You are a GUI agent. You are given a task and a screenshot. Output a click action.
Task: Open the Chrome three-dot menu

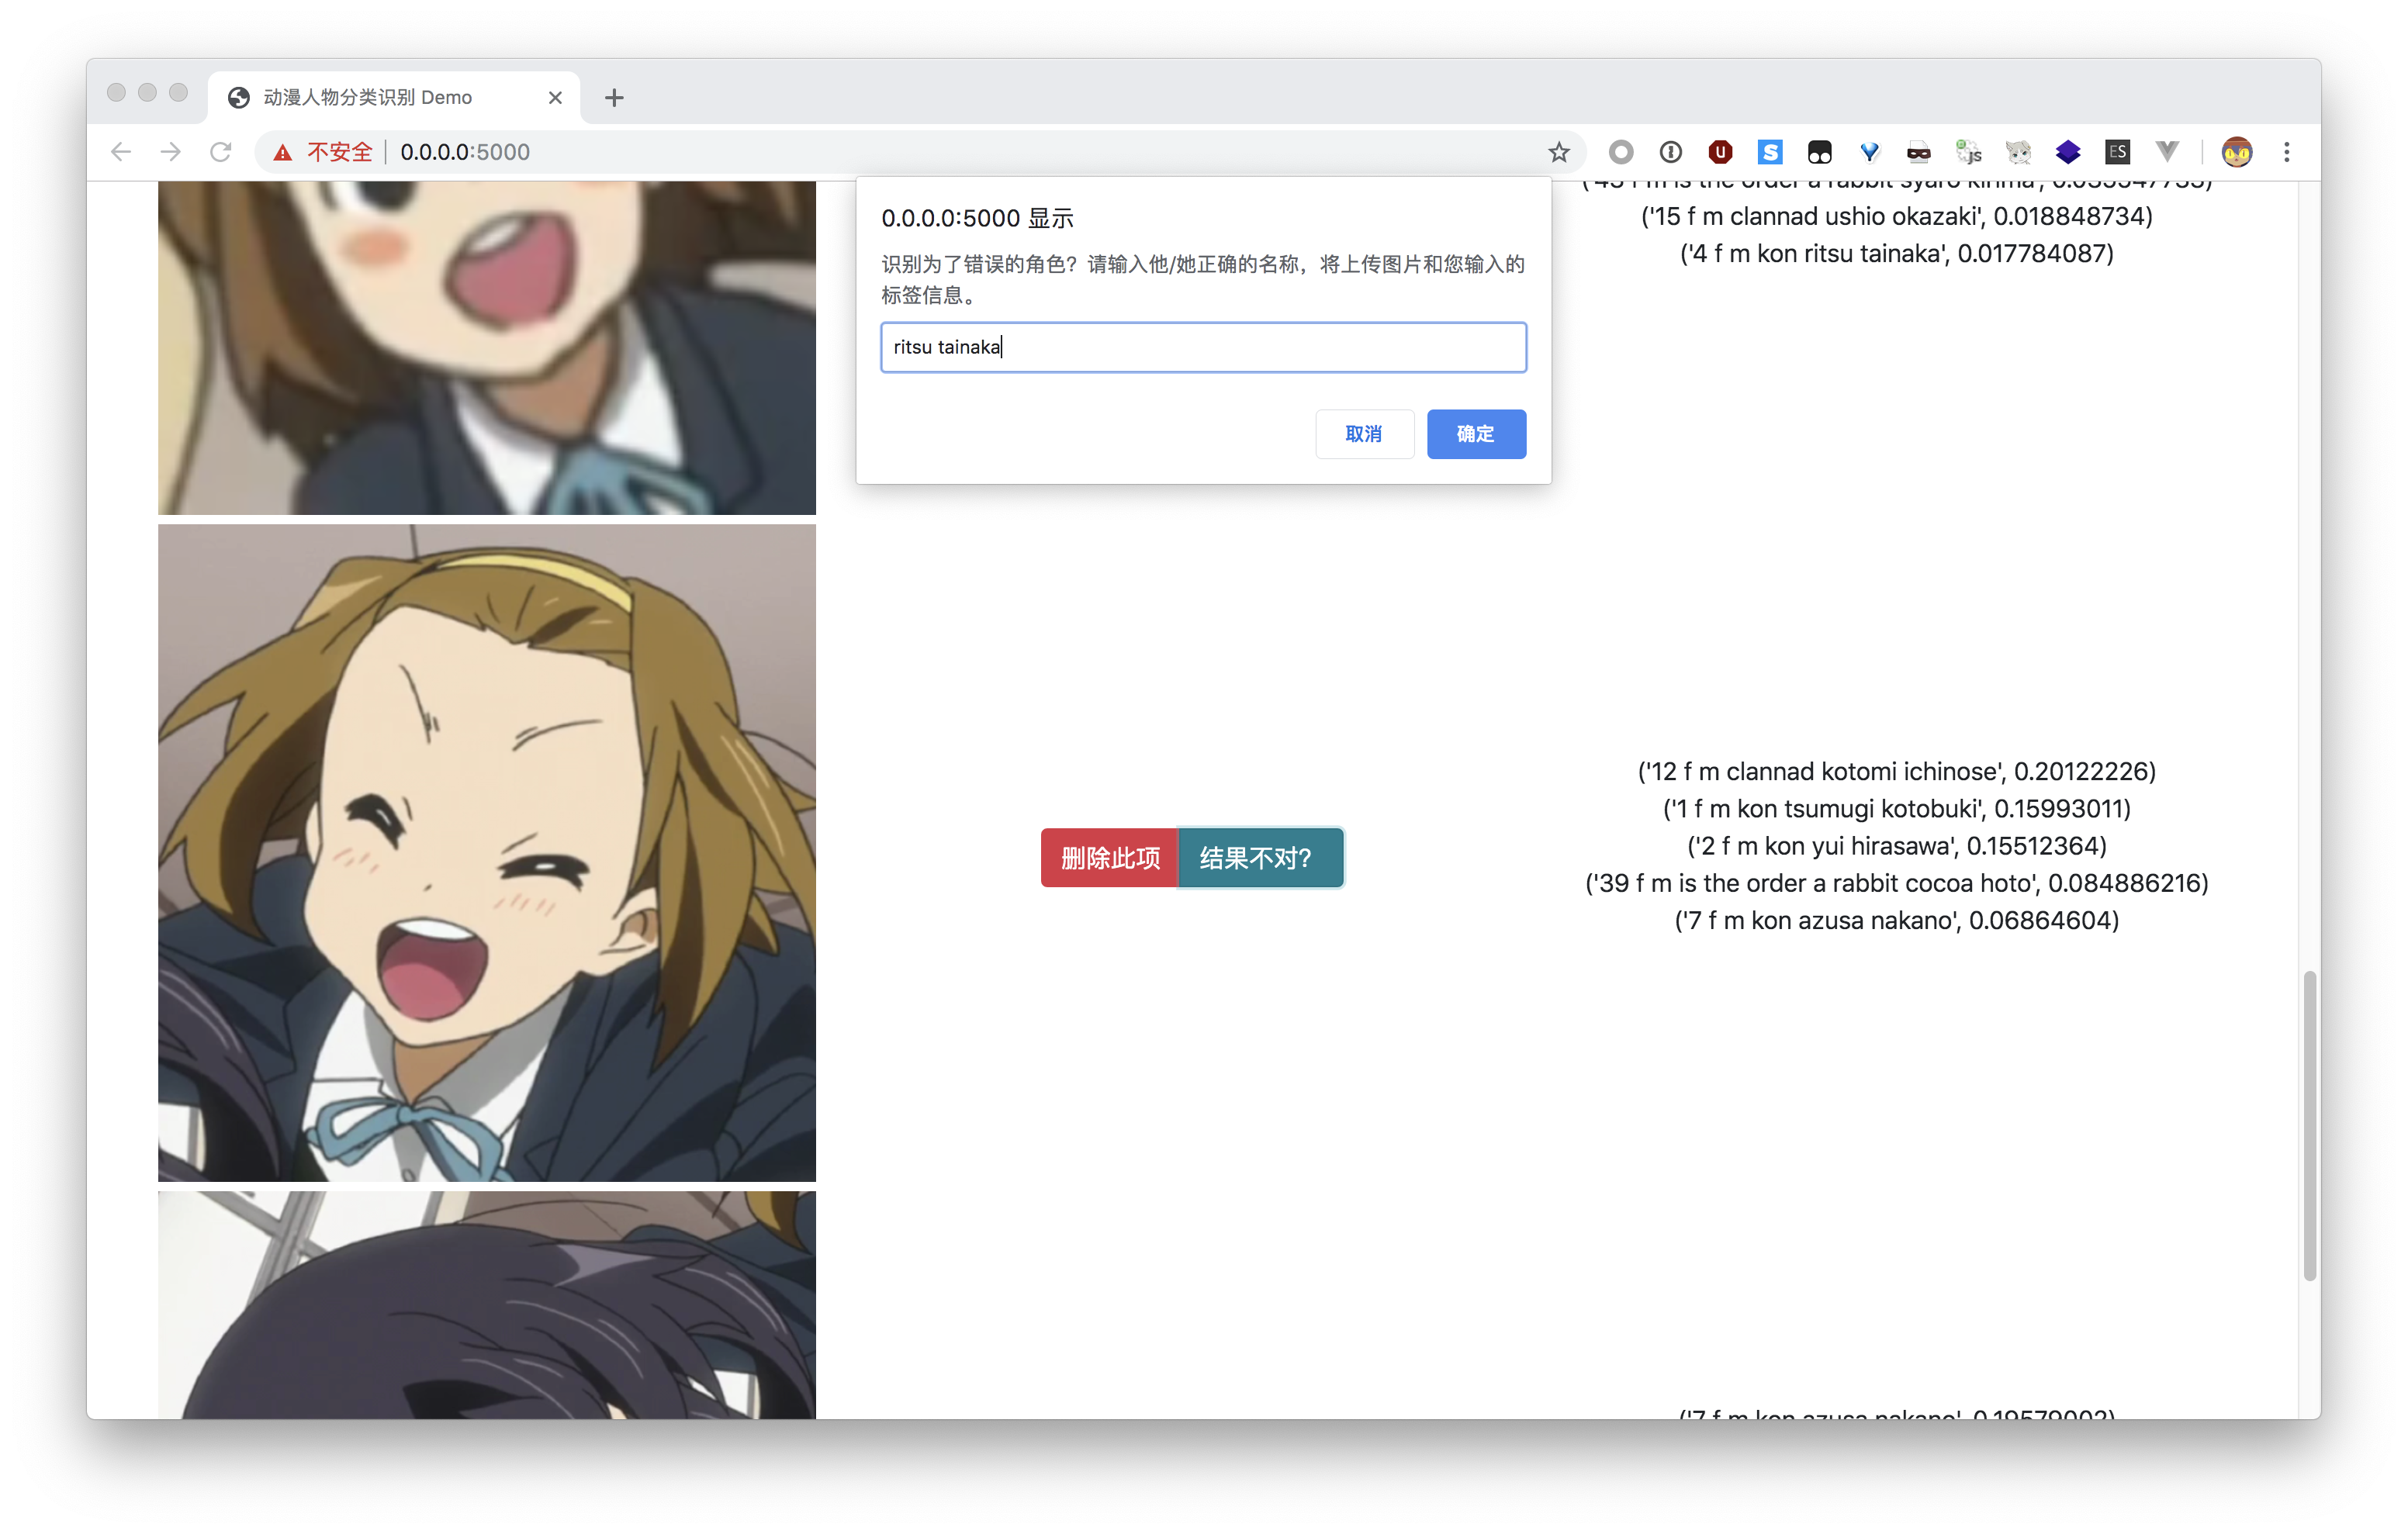[x=2287, y=152]
